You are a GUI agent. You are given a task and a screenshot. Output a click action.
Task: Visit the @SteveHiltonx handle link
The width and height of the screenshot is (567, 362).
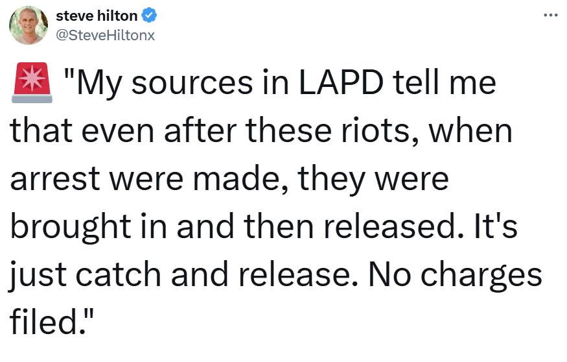click(105, 35)
